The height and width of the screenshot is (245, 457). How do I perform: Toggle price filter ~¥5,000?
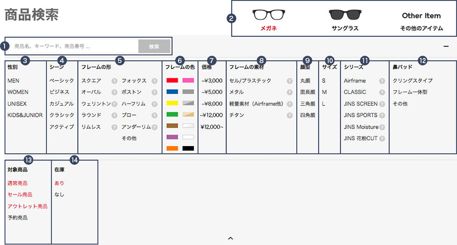click(x=212, y=92)
